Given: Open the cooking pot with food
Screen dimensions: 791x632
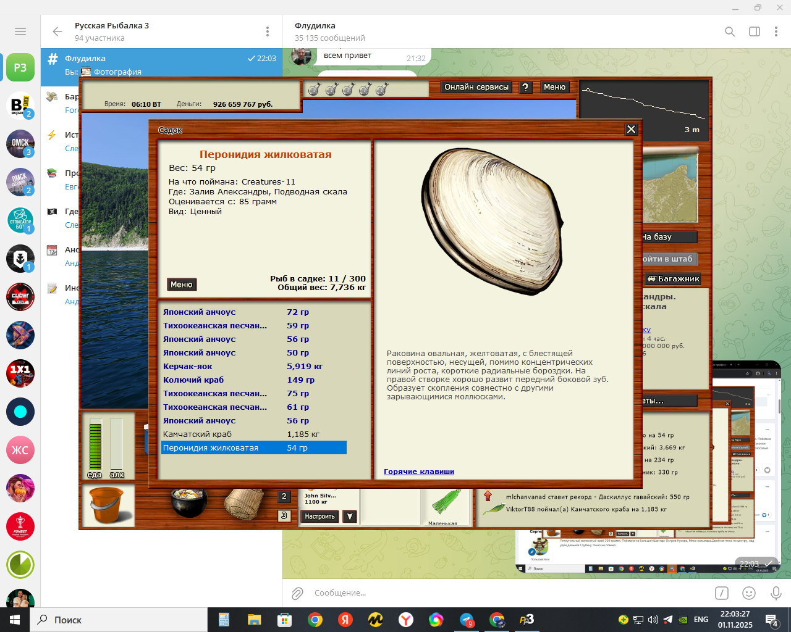Looking at the screenshot, I should (x=188, y=502).
